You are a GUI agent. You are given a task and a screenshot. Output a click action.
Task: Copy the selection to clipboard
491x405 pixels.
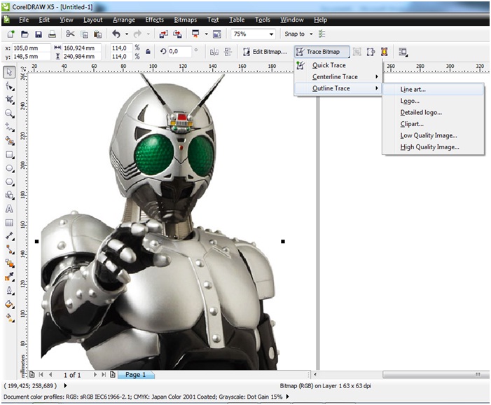click(x=84, y=34)
